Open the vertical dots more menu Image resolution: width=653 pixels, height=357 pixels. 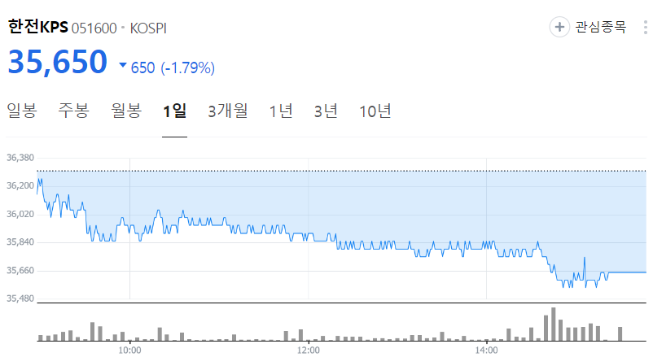click(645, 27)
